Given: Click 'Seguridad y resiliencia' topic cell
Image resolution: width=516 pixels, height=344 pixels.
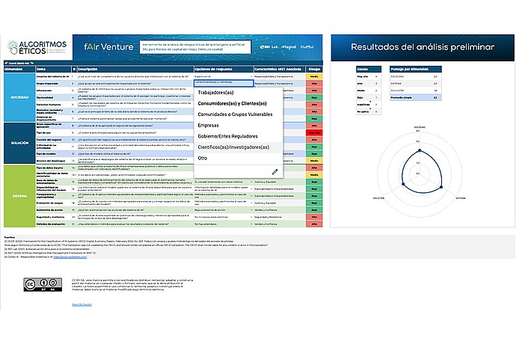Looking at the screenshot, I should coord(53,217).
